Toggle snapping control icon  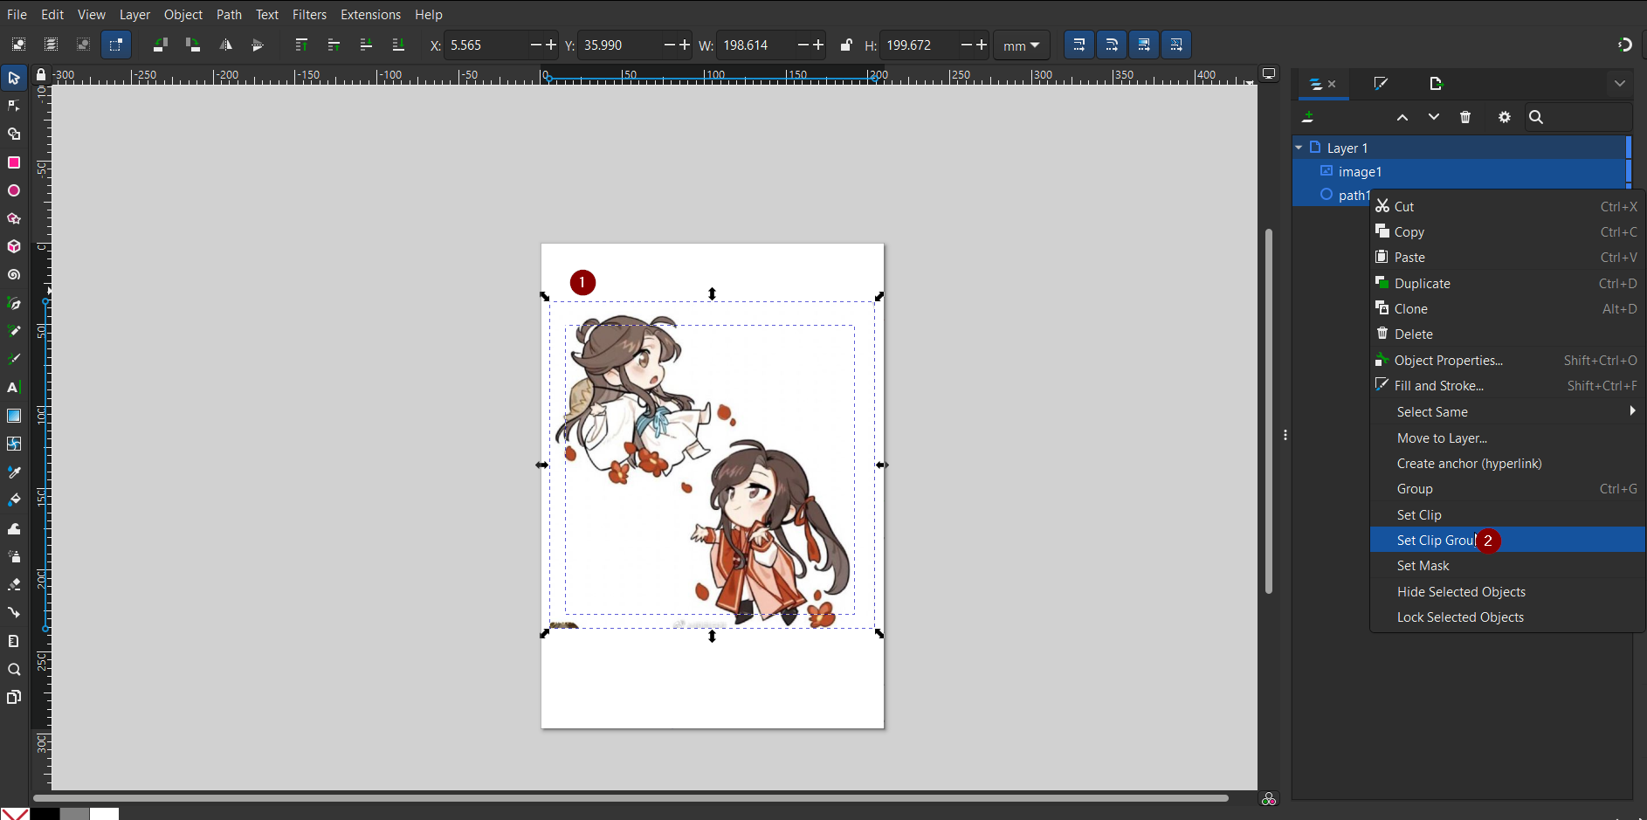point(1625,45)
